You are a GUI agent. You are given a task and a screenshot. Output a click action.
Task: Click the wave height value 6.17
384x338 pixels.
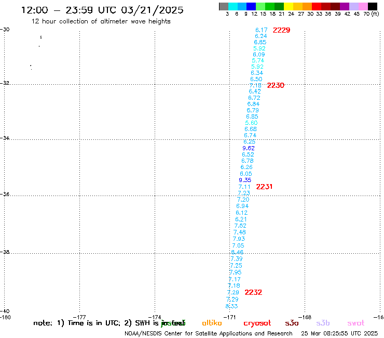[262, 30]
